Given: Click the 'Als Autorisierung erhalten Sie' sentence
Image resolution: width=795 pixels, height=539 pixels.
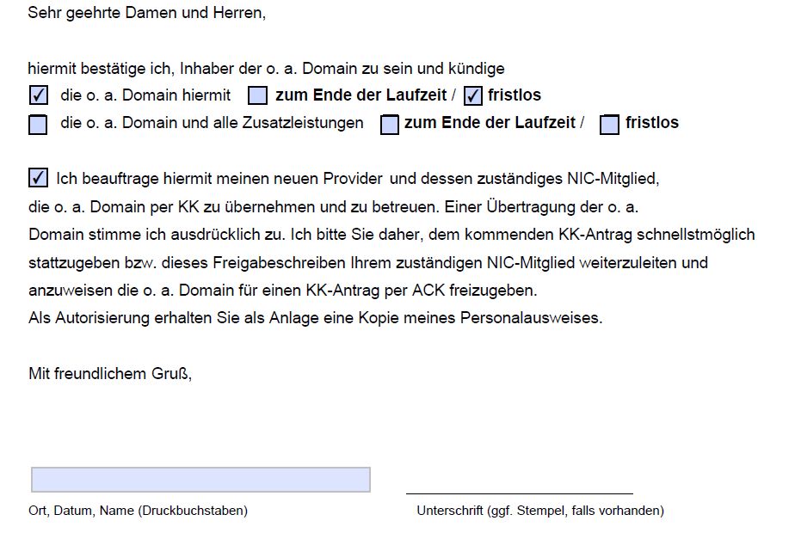Looking at the screenshot, I should [316, 318].
